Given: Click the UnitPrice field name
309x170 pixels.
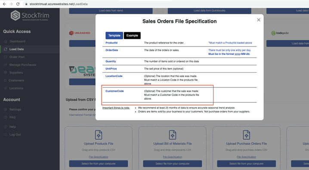Looking at the screenshot, I should (x=111, y=69).
